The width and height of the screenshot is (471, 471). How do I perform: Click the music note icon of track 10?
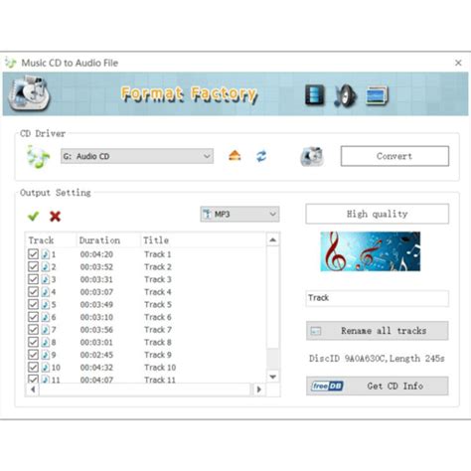click(x=46, y=368)
